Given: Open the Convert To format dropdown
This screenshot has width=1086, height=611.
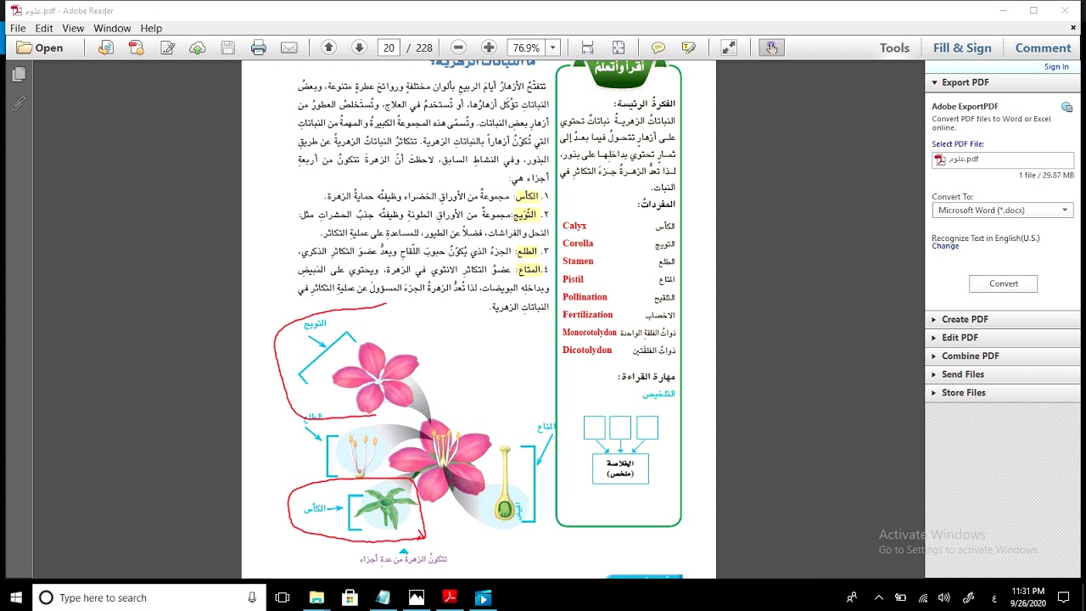Looking at the screenshot, I should [1003, 210].
